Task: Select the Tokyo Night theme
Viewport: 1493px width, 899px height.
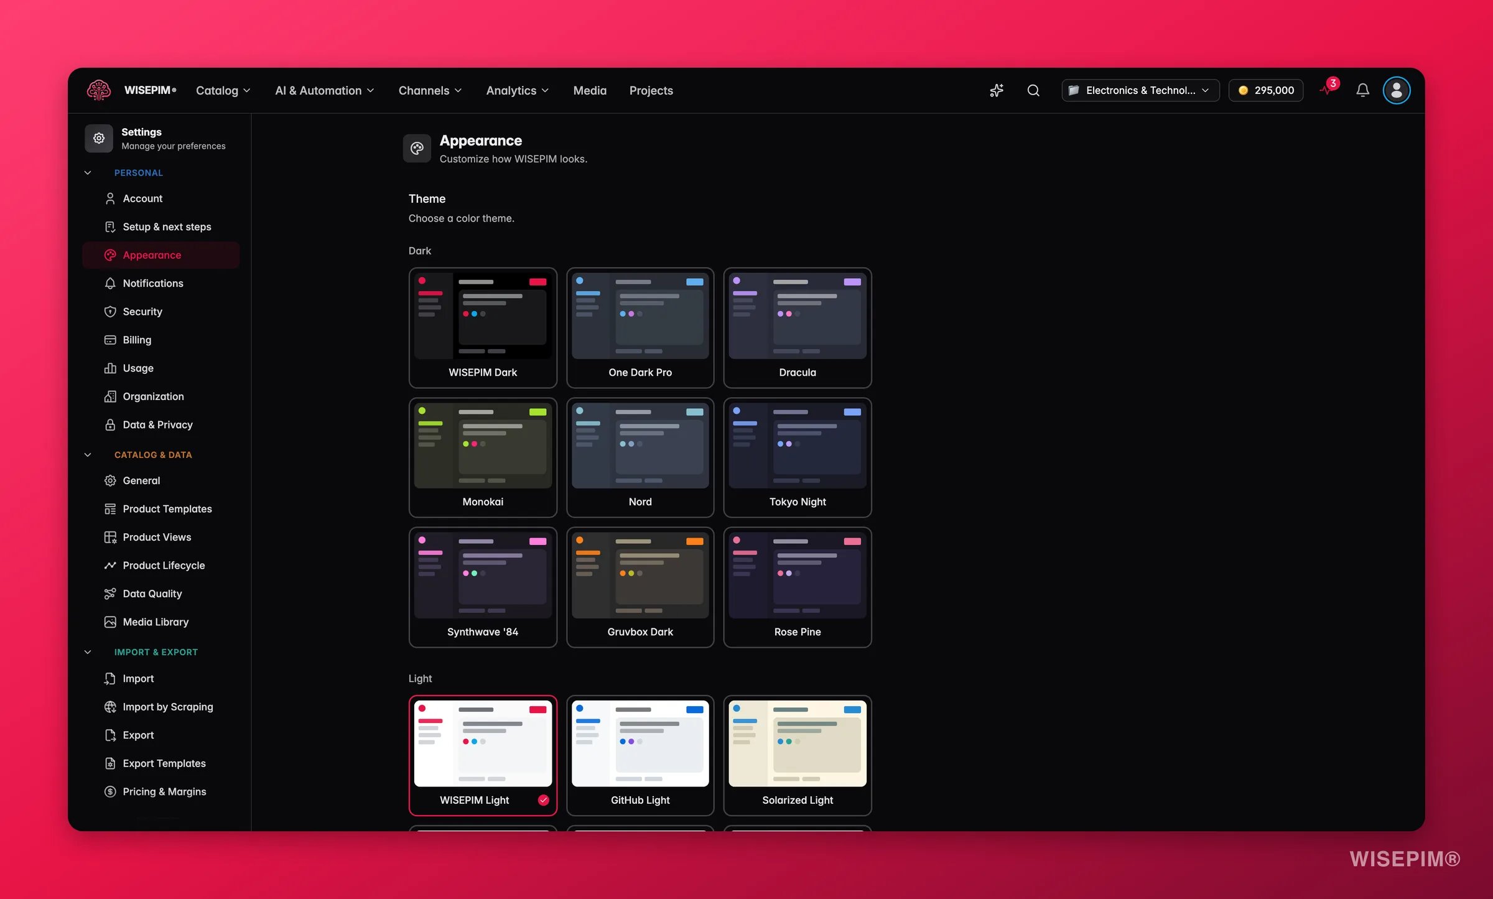Action: tap(798, 457)
